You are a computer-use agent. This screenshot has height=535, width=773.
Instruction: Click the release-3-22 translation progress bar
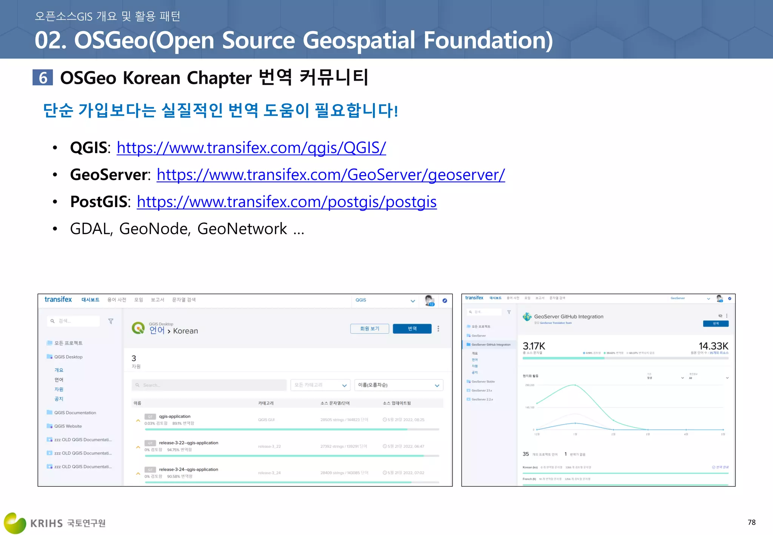[292, 456]
